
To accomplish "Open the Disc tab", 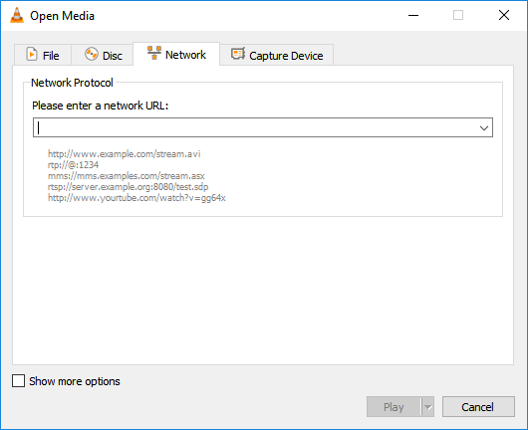I will 103,55.
